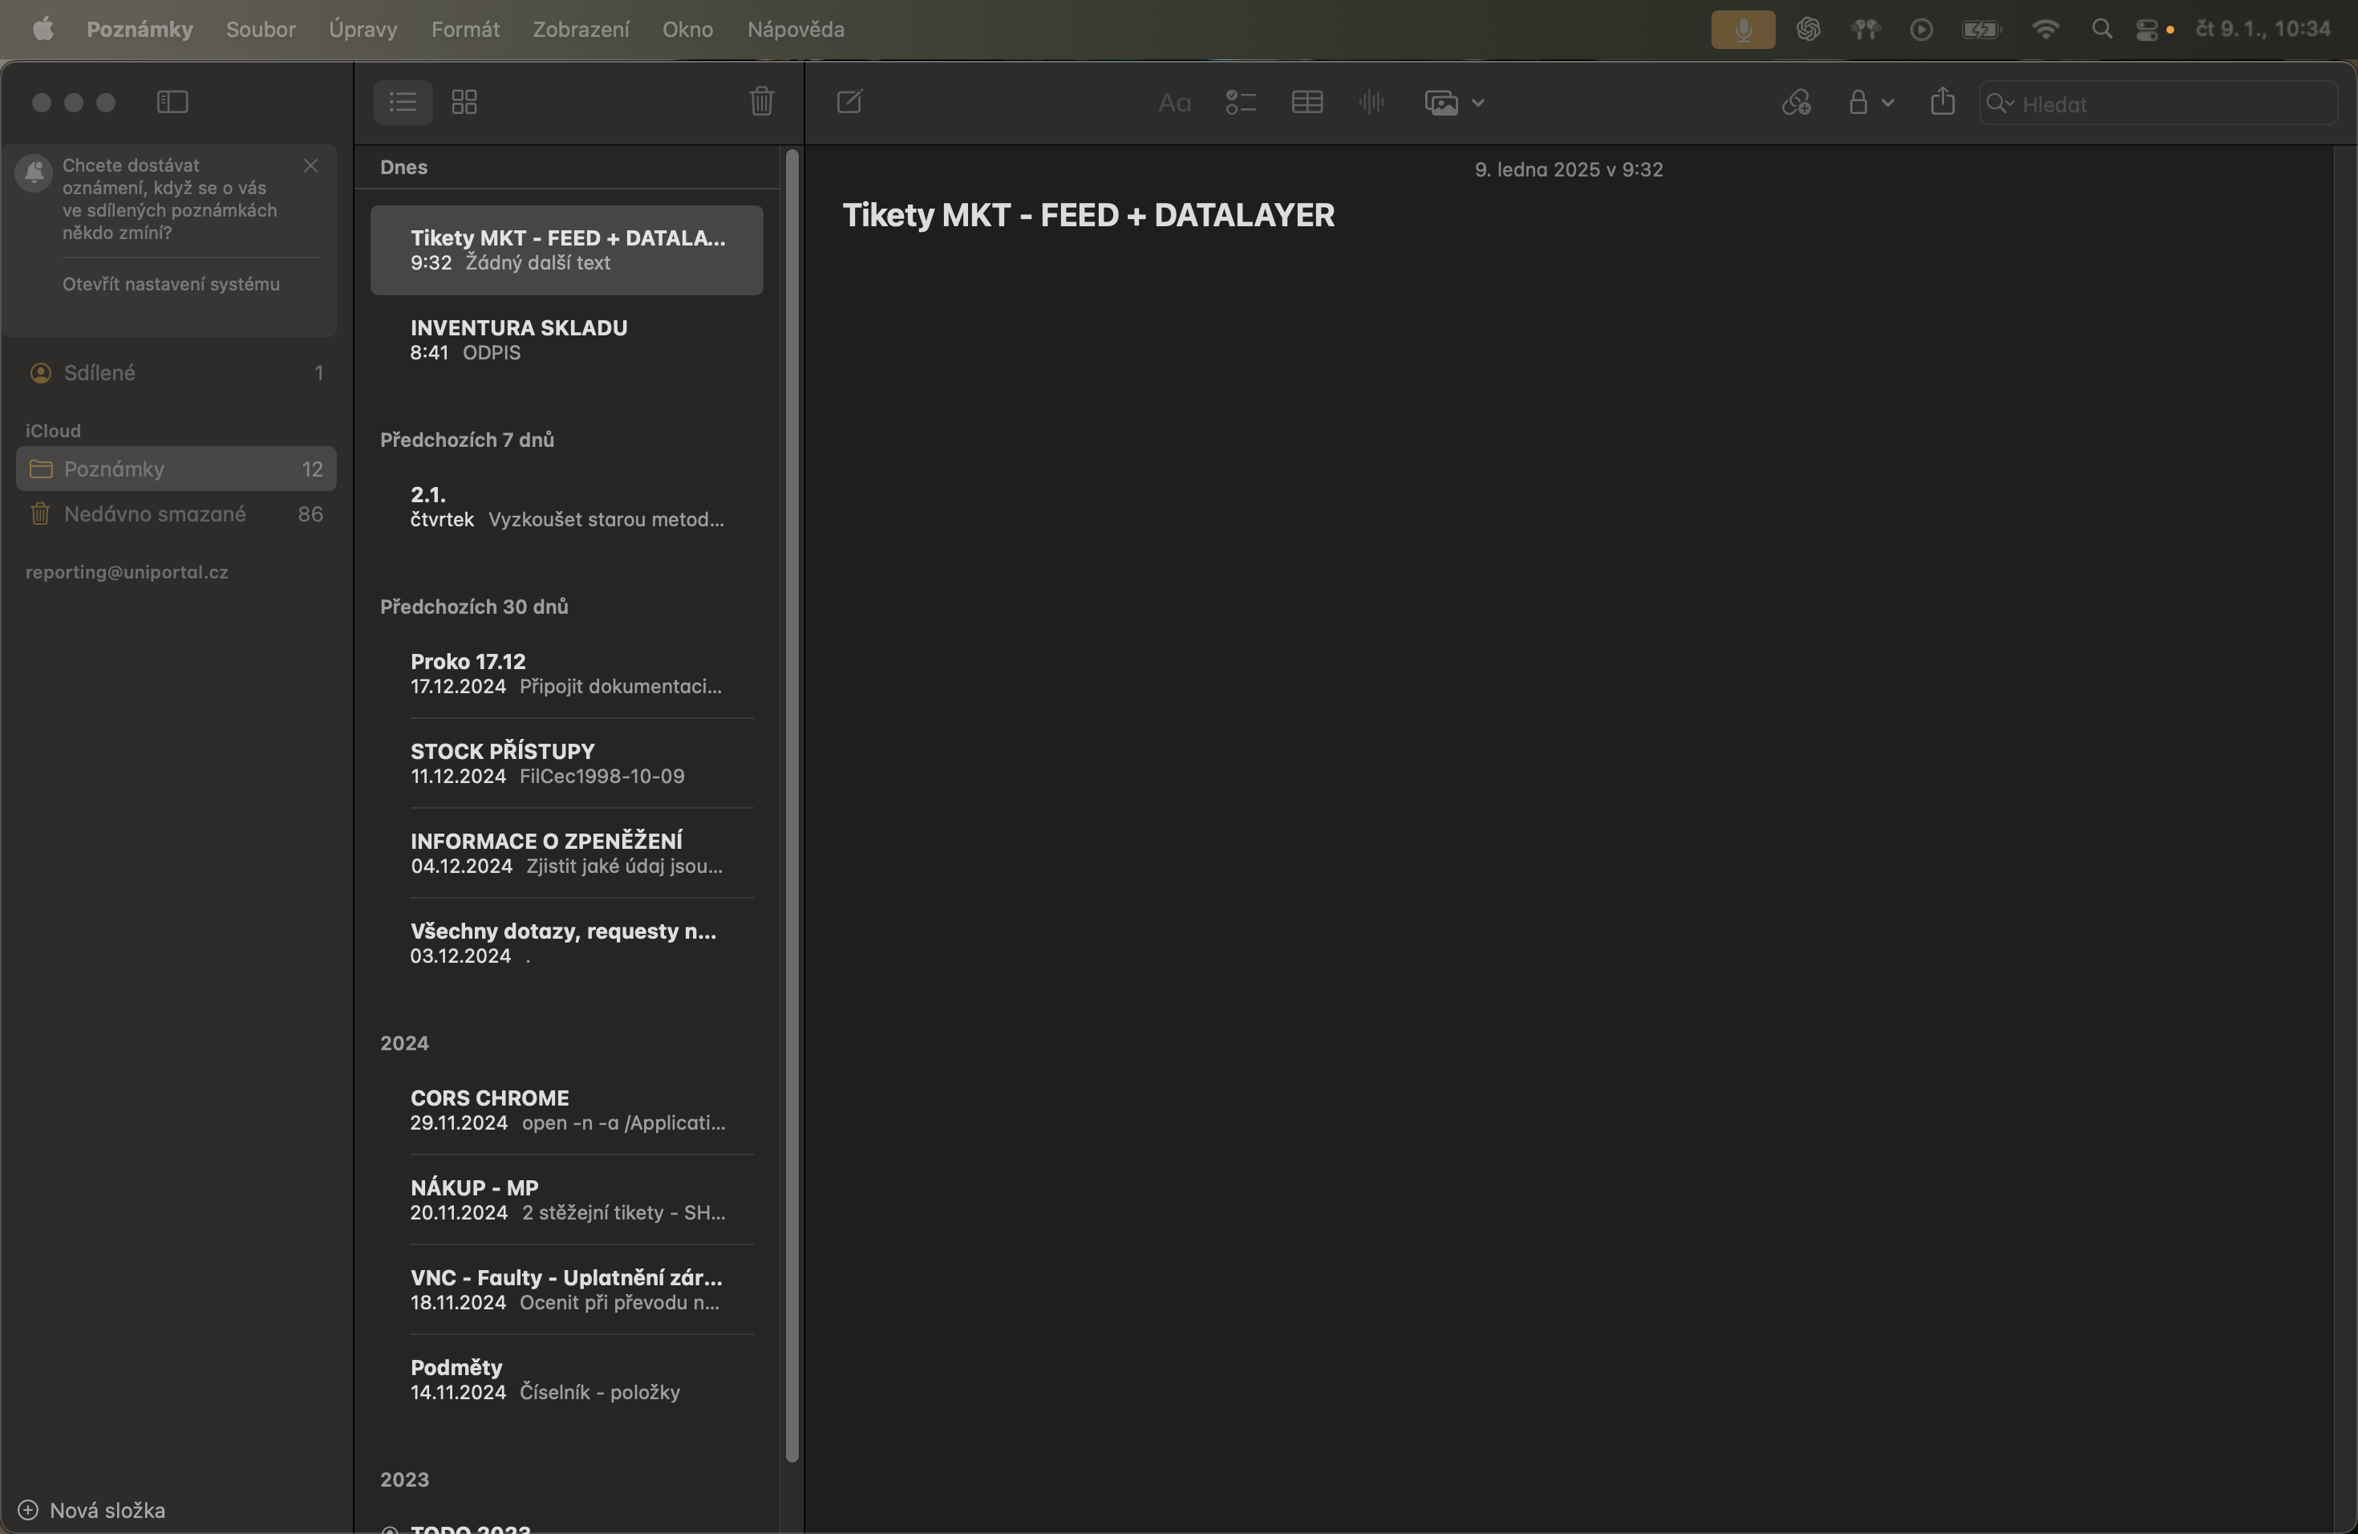Switch to gallery view
This screenshot has height=1534, width=2358.
pyautogui.click(x=464, y=102)
